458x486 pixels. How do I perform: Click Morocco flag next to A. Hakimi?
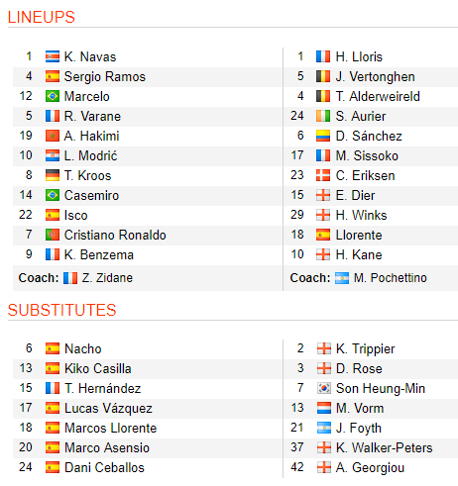53,136
